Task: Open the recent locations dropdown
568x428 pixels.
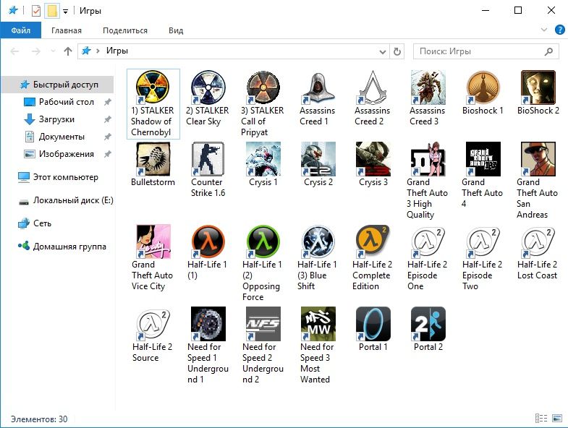Action: (53, 51)
